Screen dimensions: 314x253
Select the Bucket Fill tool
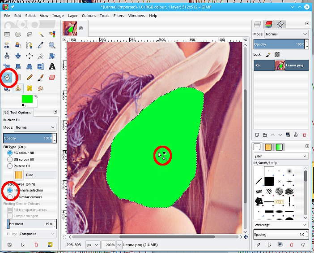(8, 78)
